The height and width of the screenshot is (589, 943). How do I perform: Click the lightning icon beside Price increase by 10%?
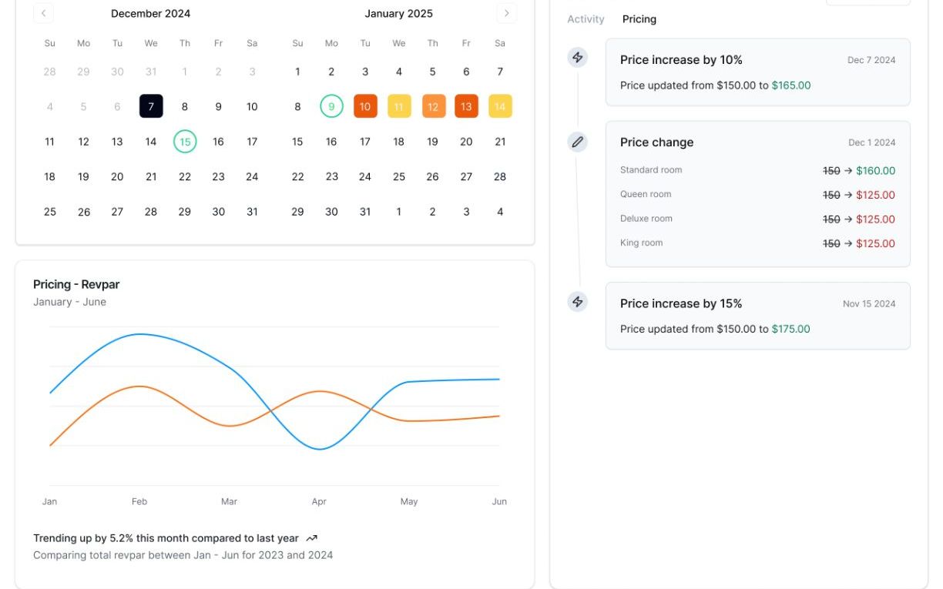click(x=578, y=57)
